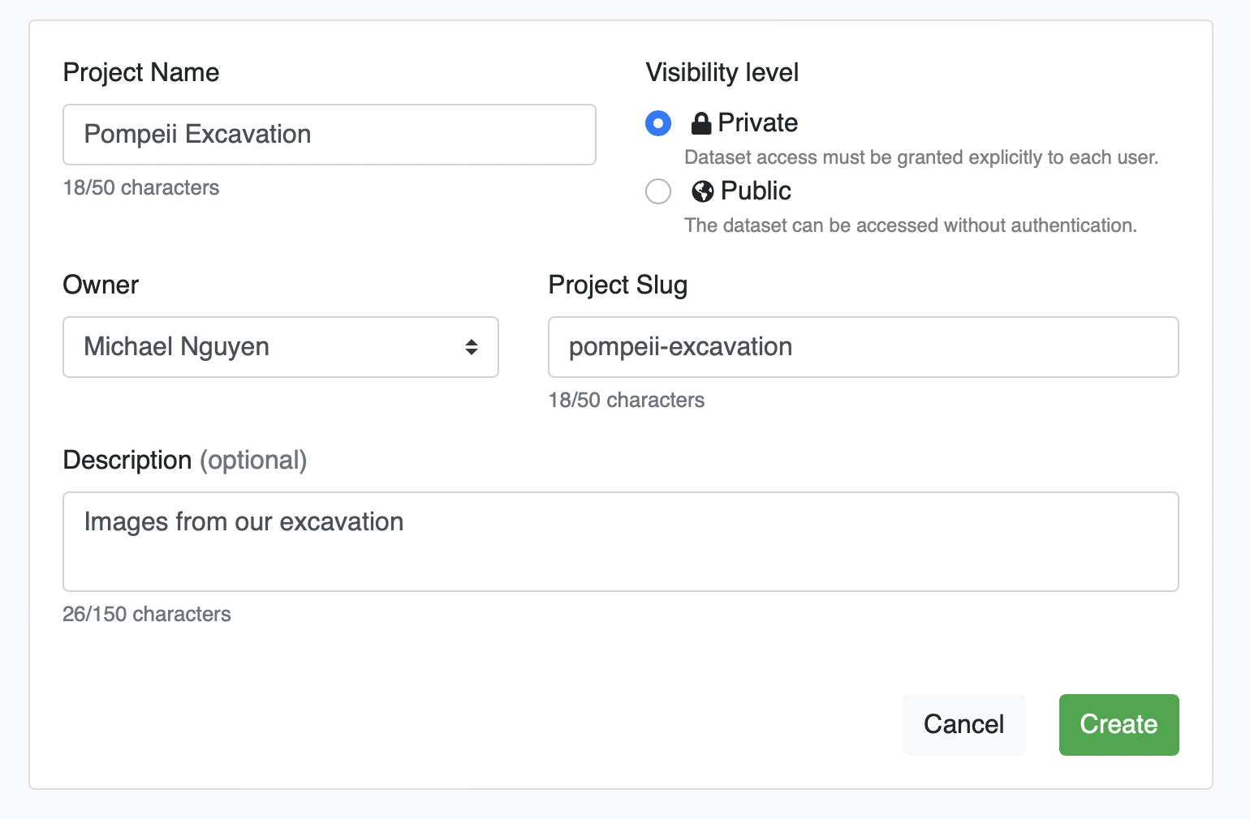Click the Cancel button

[964, 724]
